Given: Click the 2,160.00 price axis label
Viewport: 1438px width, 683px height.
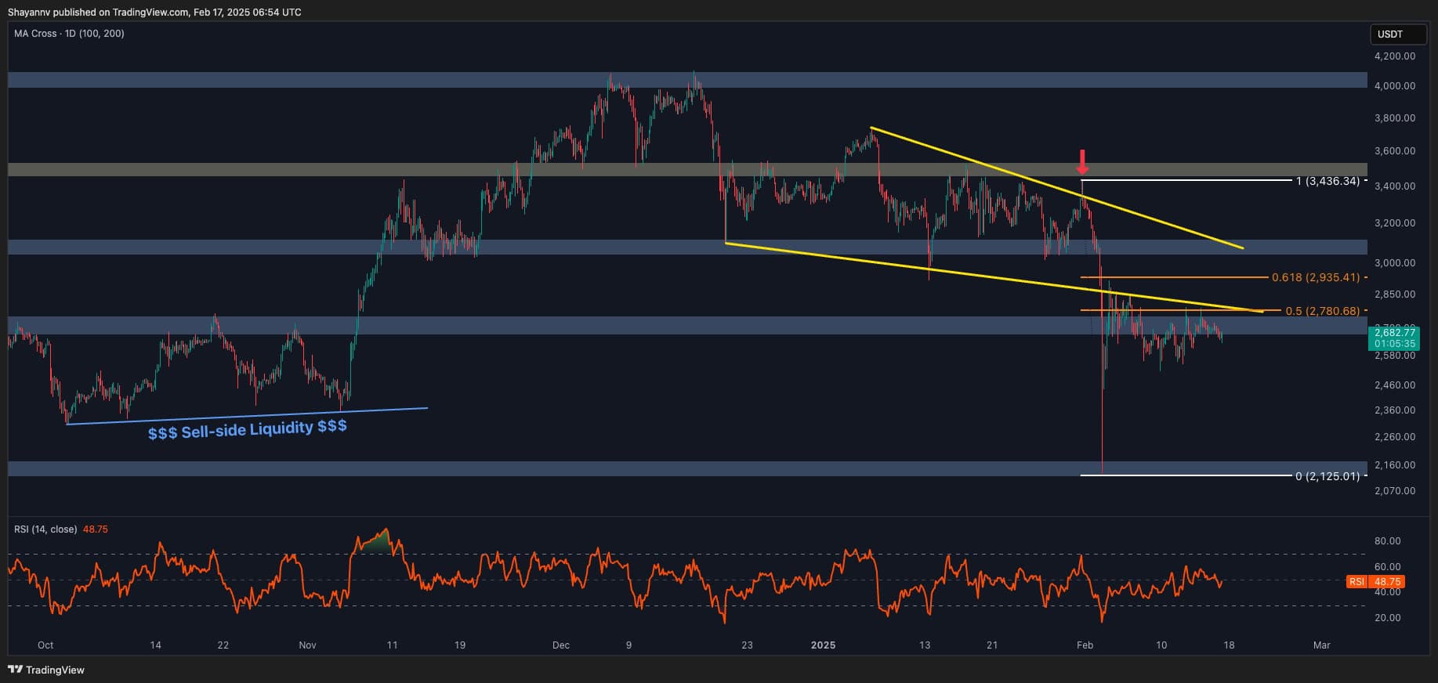Looking at the screenshot, I should point(1394,465).
